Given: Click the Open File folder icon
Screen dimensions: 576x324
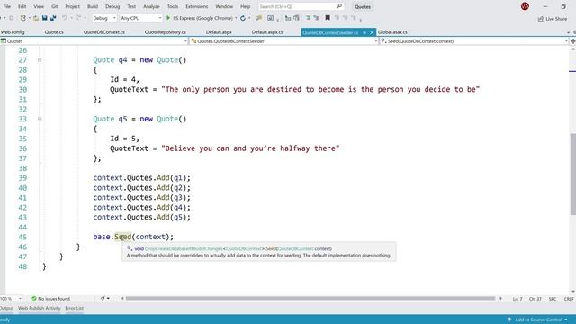Looking at the screenshot, I should [x=36, y=18].
